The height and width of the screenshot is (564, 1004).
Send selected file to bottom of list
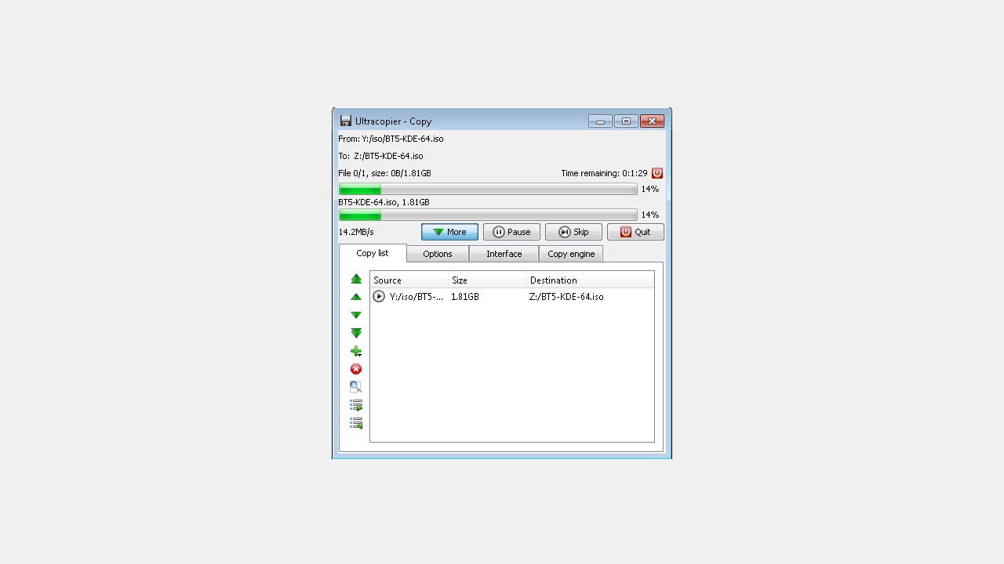[x=356, y=332]
